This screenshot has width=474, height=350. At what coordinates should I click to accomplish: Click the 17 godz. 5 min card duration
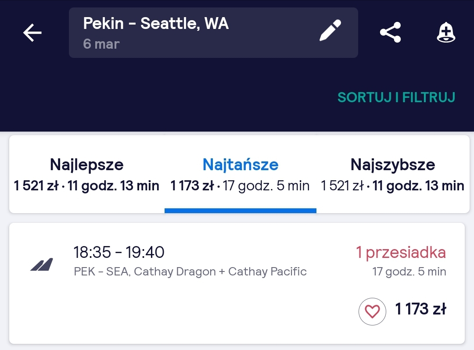point(409,271)
